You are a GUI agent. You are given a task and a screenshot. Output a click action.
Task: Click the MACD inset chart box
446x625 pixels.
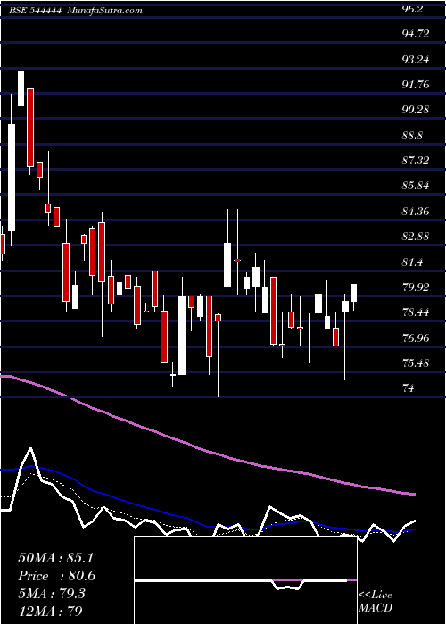point(245,580)
